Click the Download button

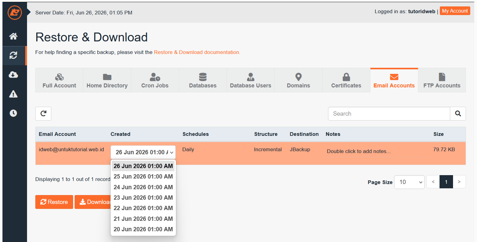(x=92, y=202)
